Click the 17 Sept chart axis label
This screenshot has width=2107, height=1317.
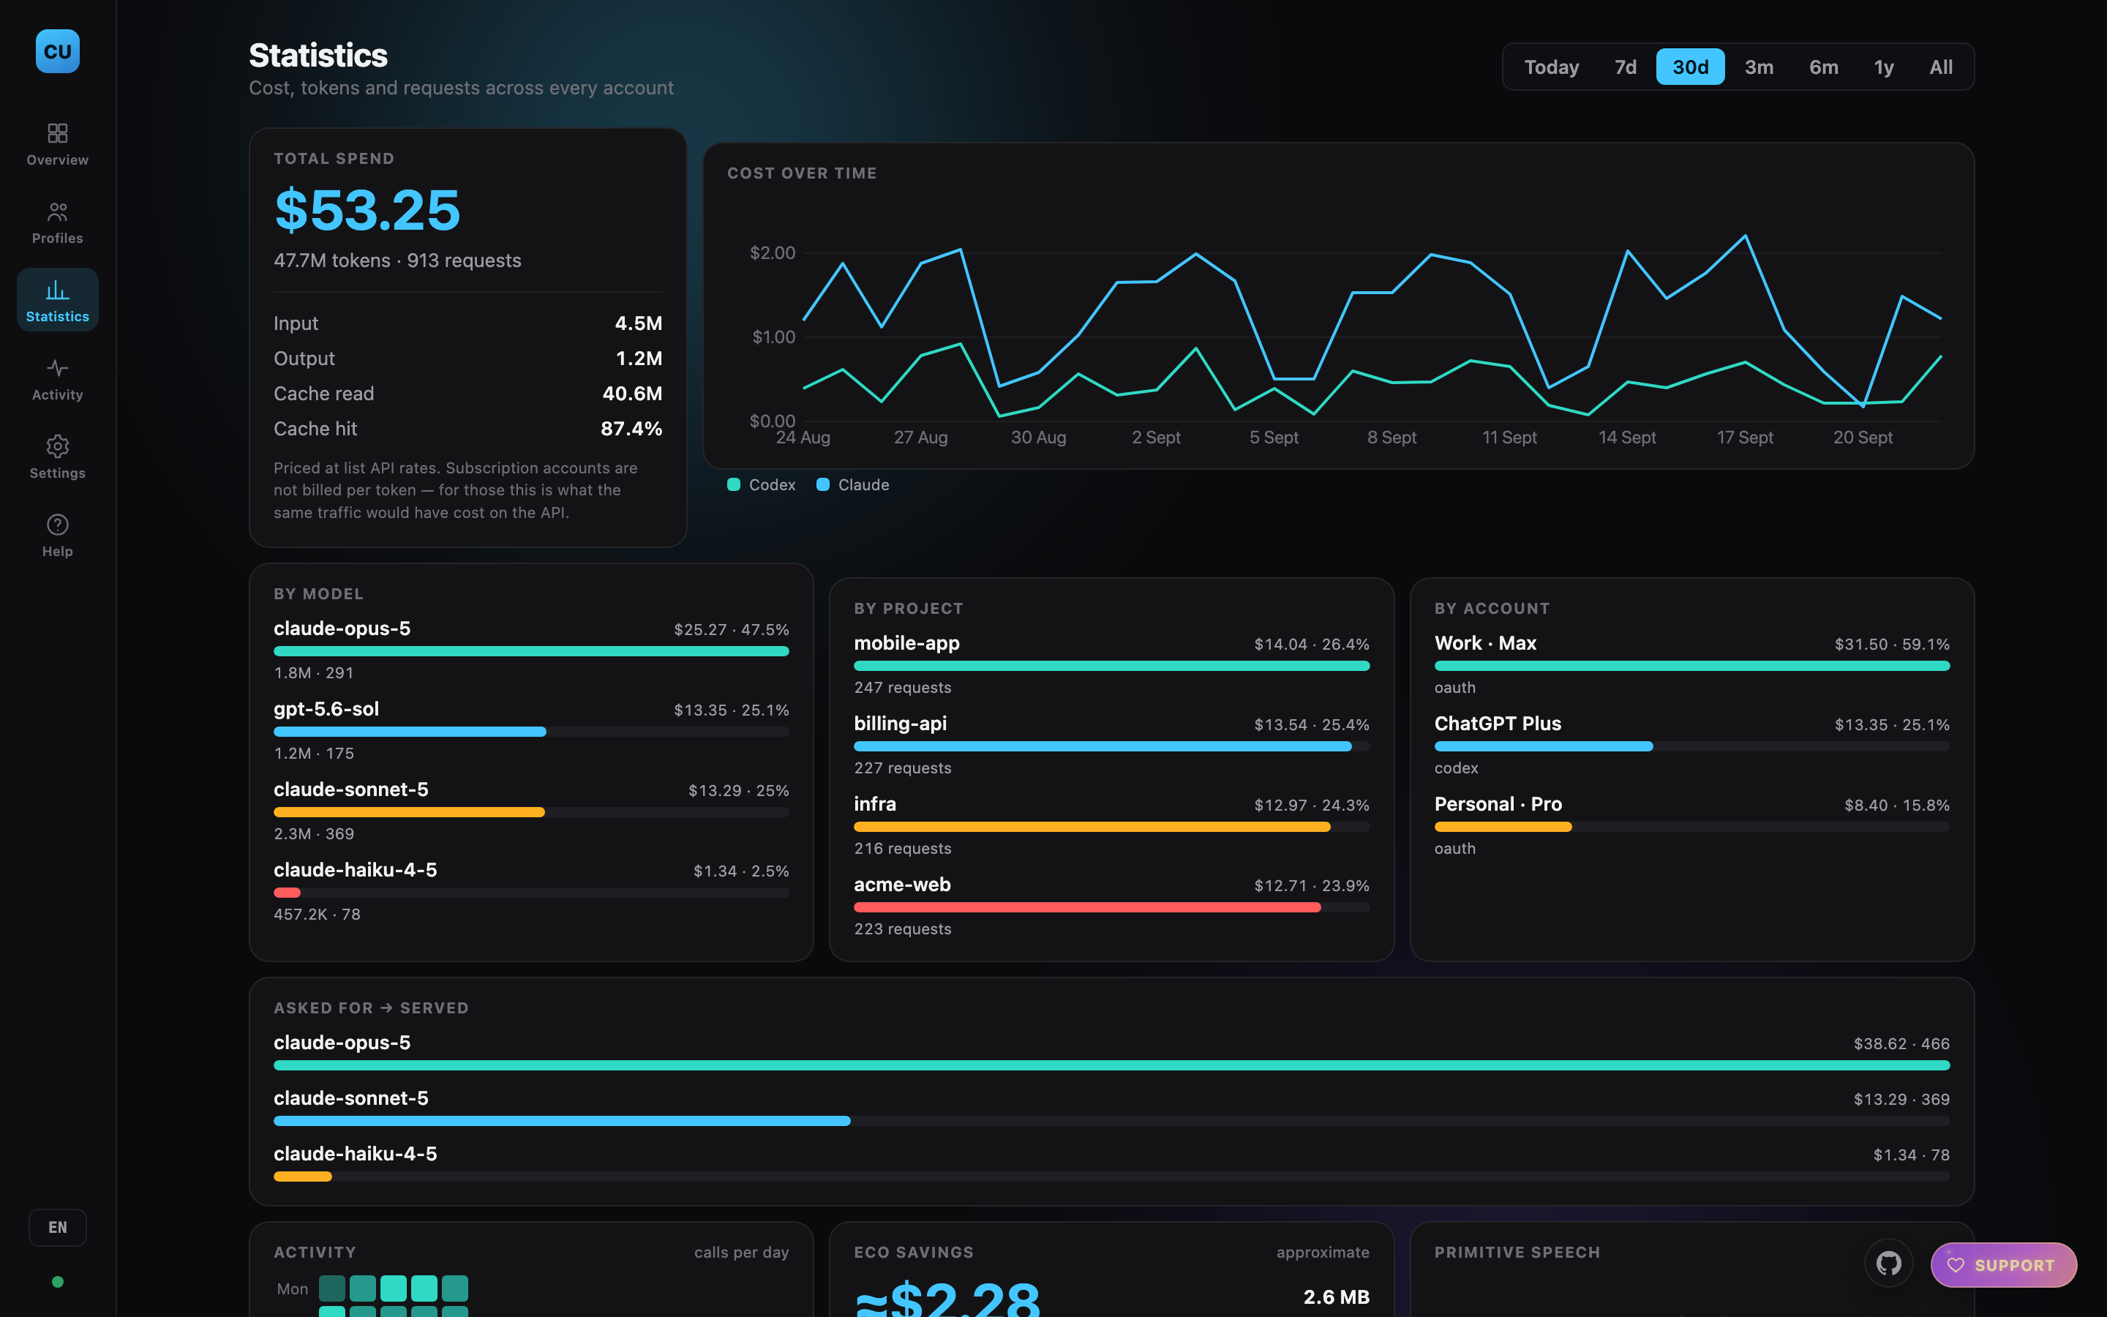(1745, 438)
